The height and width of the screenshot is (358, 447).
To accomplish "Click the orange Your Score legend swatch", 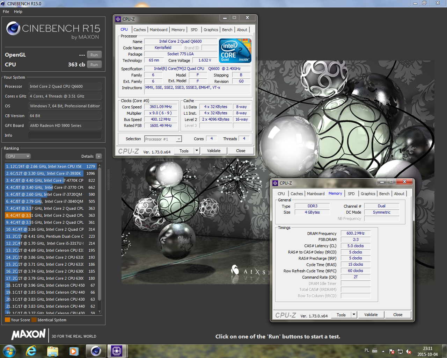I will coord(7,320).
